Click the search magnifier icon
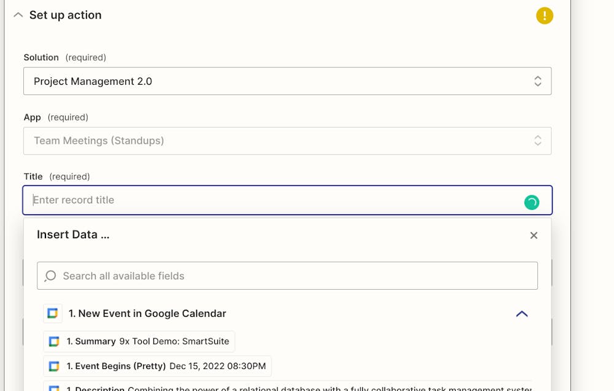Viewport: 614px width, 391px height. tap(51, 276)
